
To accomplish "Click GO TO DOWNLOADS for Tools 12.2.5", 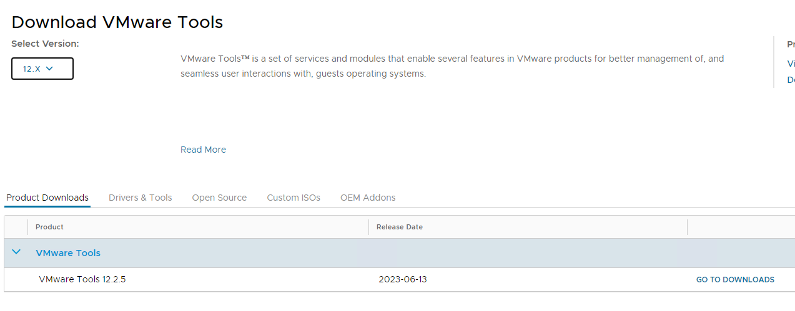I will (735, 280).
